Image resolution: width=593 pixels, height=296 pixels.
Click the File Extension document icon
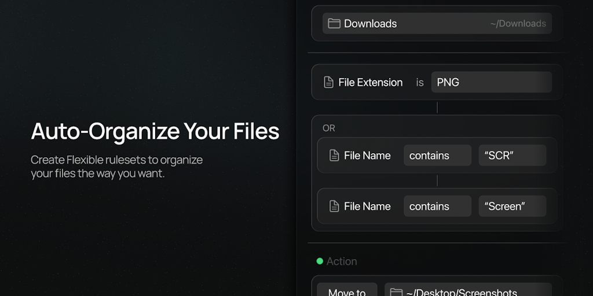pyautogui.click(x=329, y=82)
